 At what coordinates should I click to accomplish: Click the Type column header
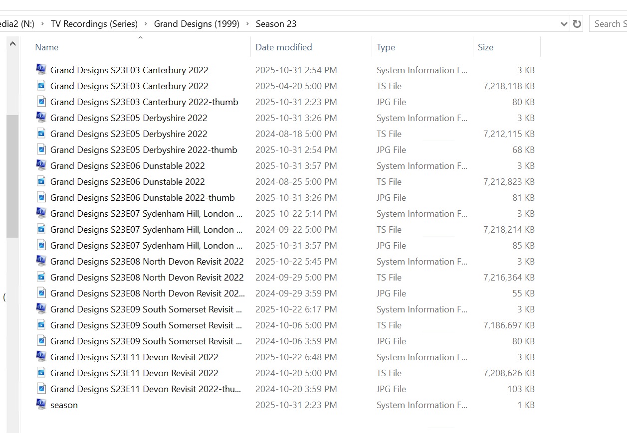(x=386, y=47)
